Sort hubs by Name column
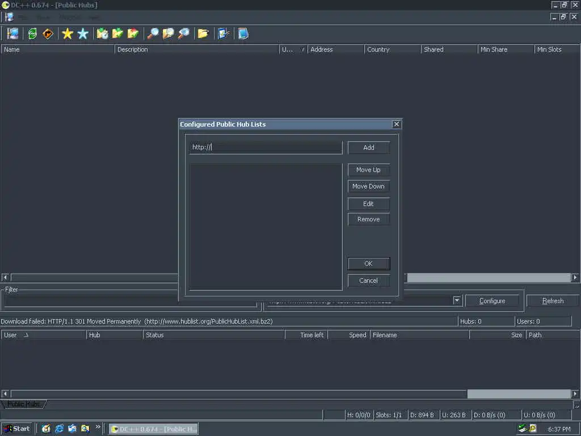Screen dimensions: 581x436 (x=57, y=49)
